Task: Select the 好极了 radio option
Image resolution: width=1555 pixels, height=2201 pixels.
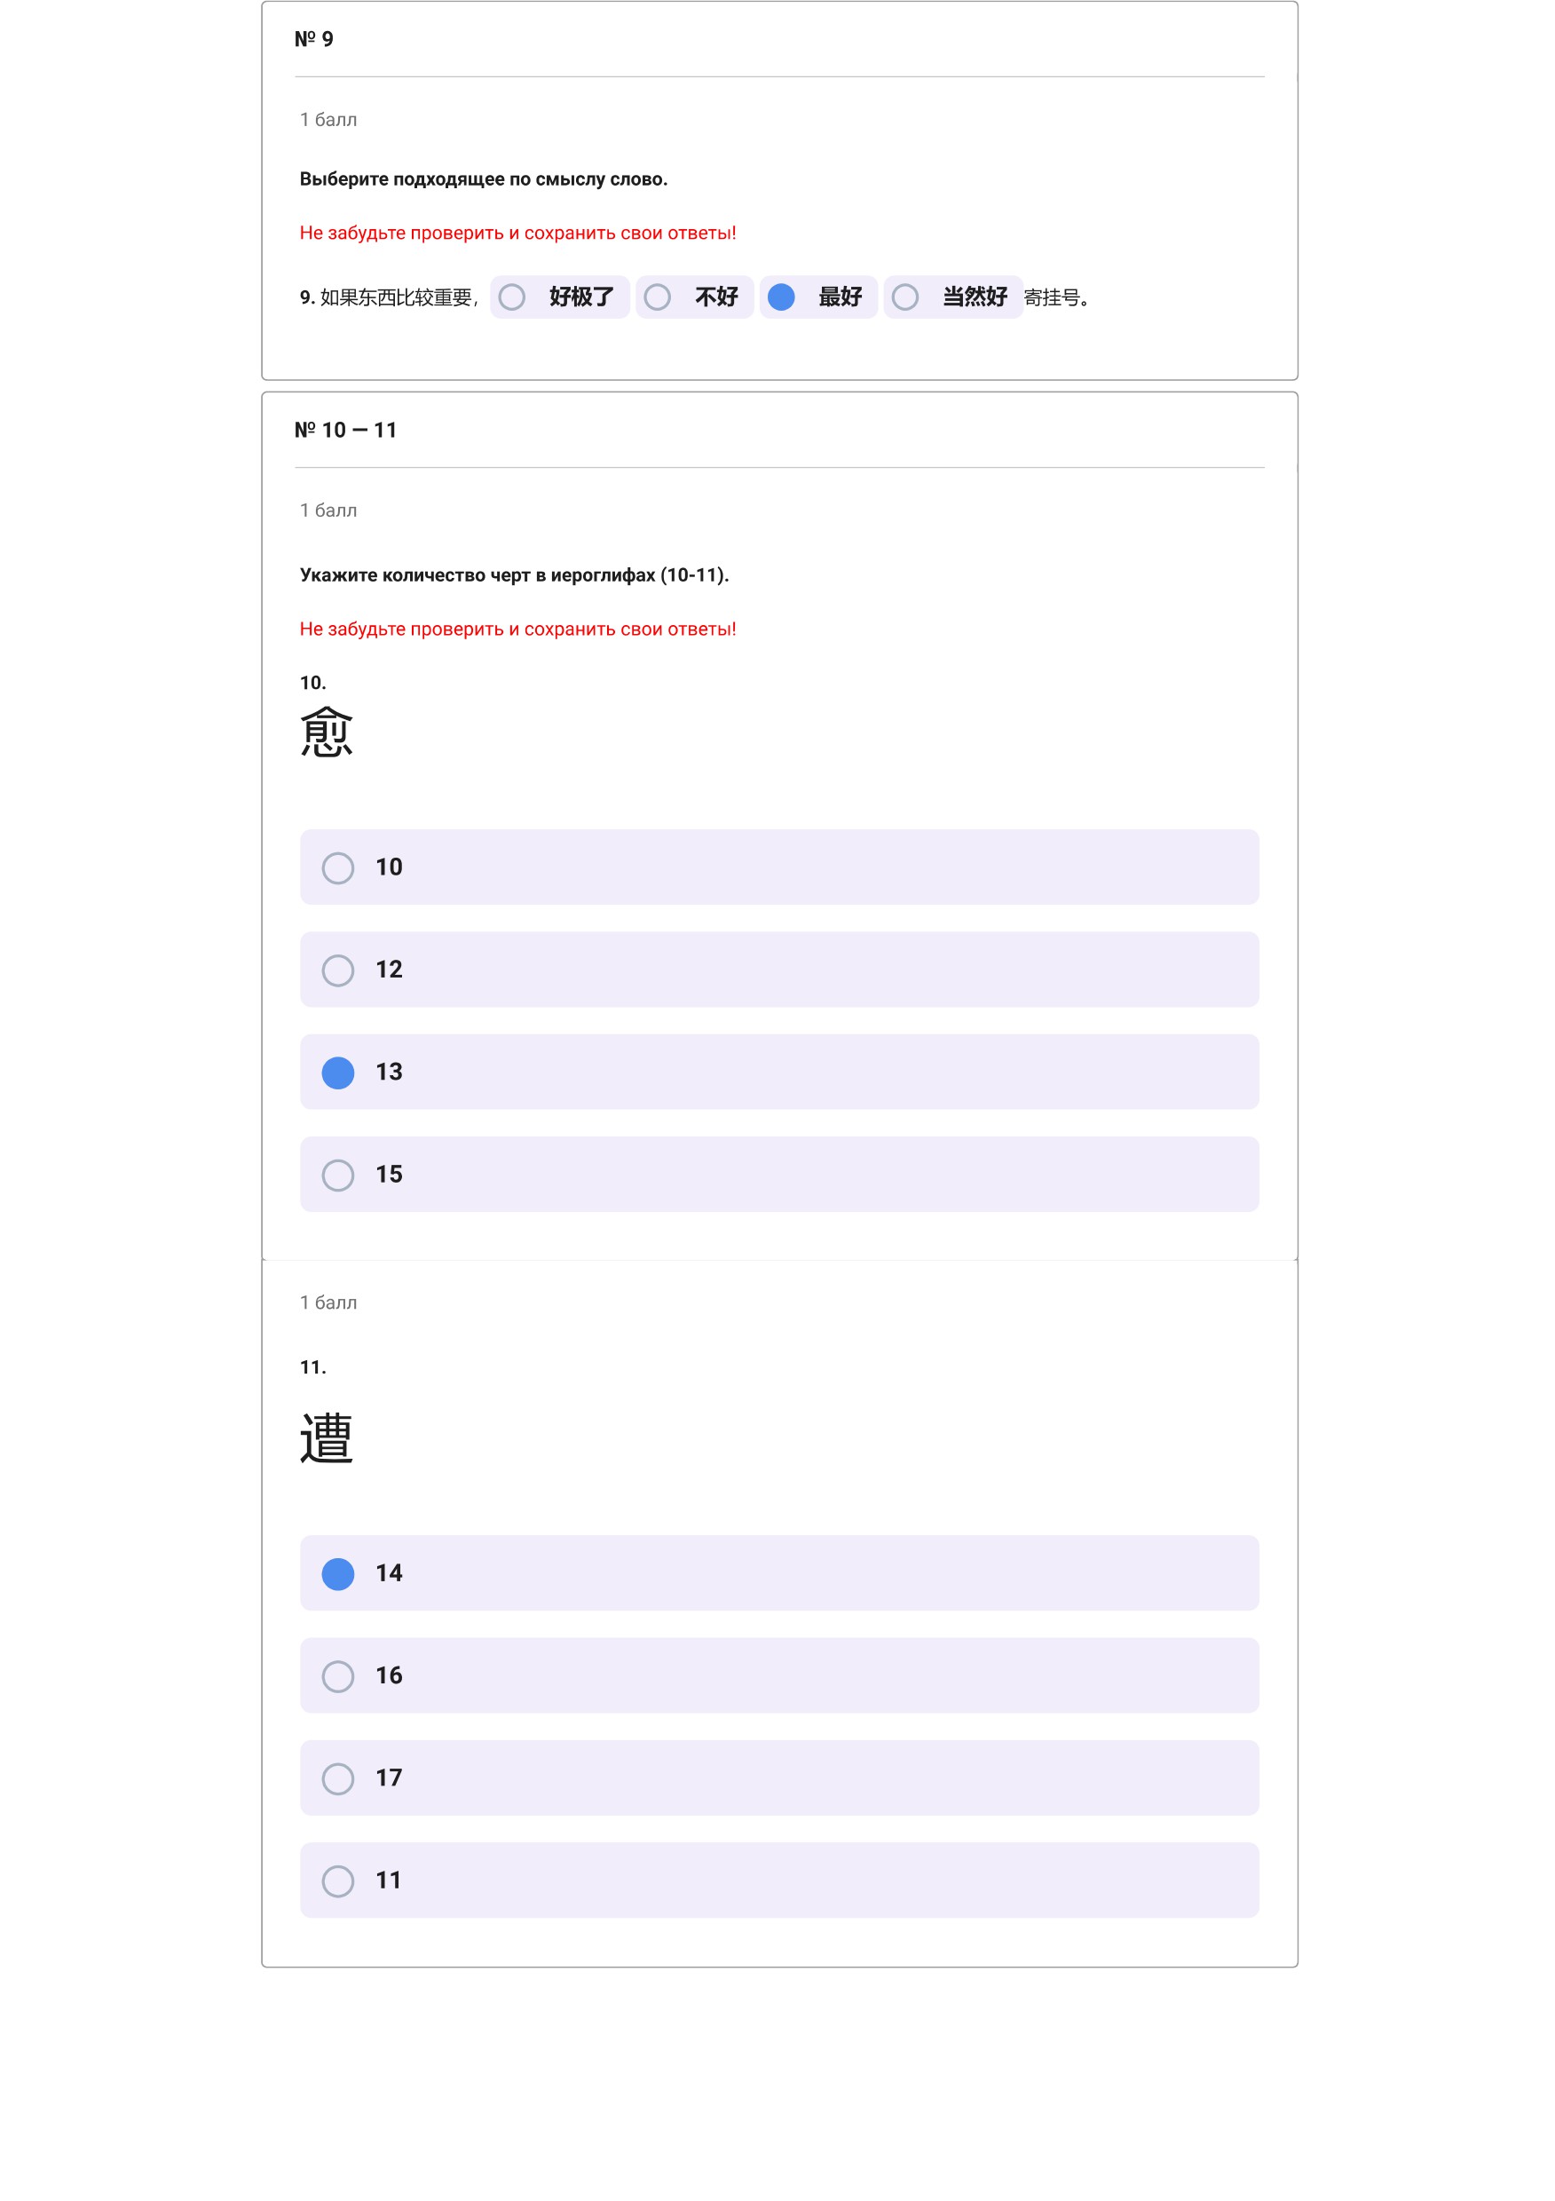Action: pos(559,297)
